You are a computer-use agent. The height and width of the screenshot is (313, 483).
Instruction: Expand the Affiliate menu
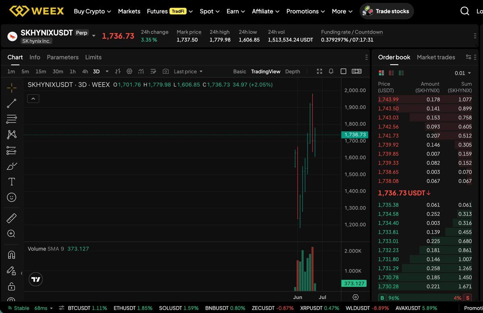(266, 11)
